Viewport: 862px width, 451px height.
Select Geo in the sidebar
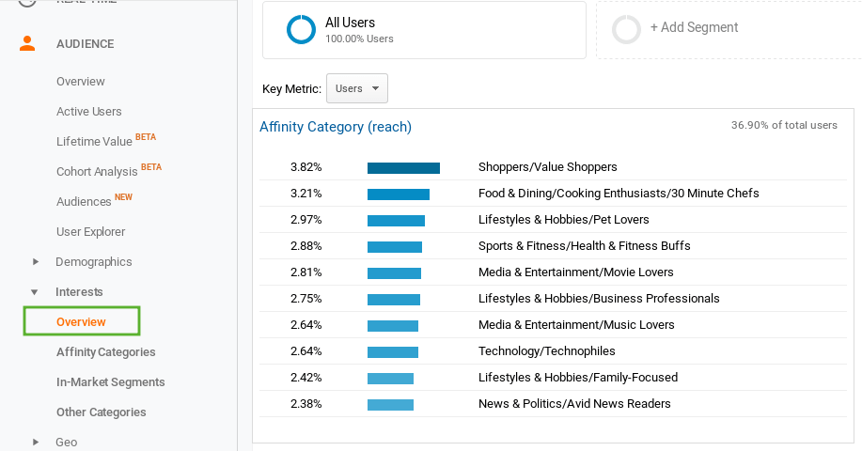66,443
